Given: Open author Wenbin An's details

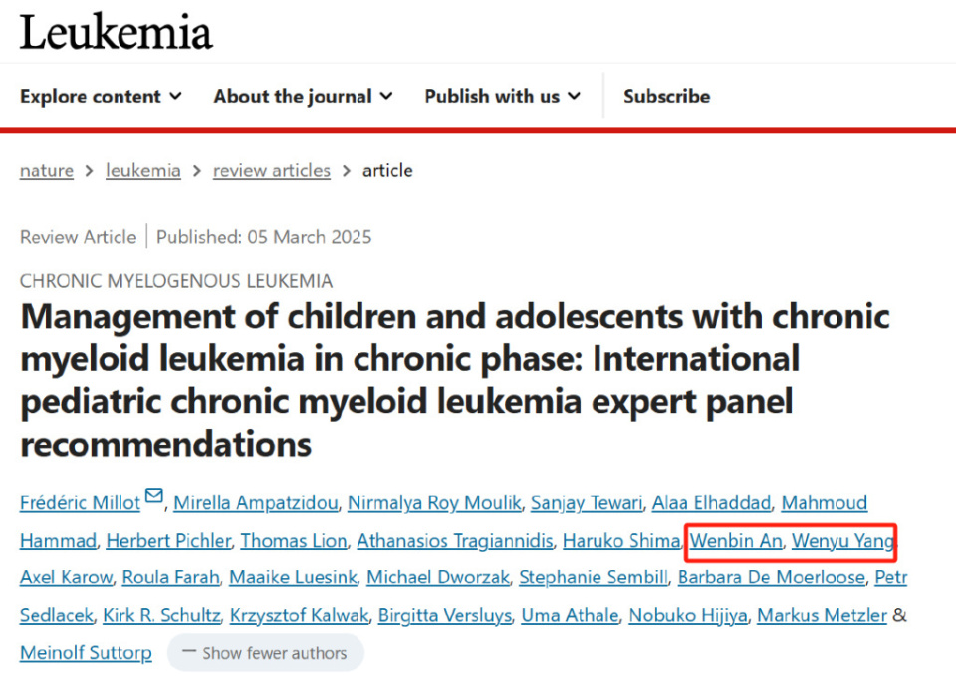Looking at the screenshot, I should (737, 541).
